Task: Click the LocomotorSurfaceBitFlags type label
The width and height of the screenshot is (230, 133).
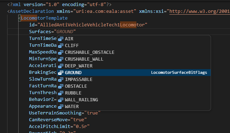Action: point(179,72)
